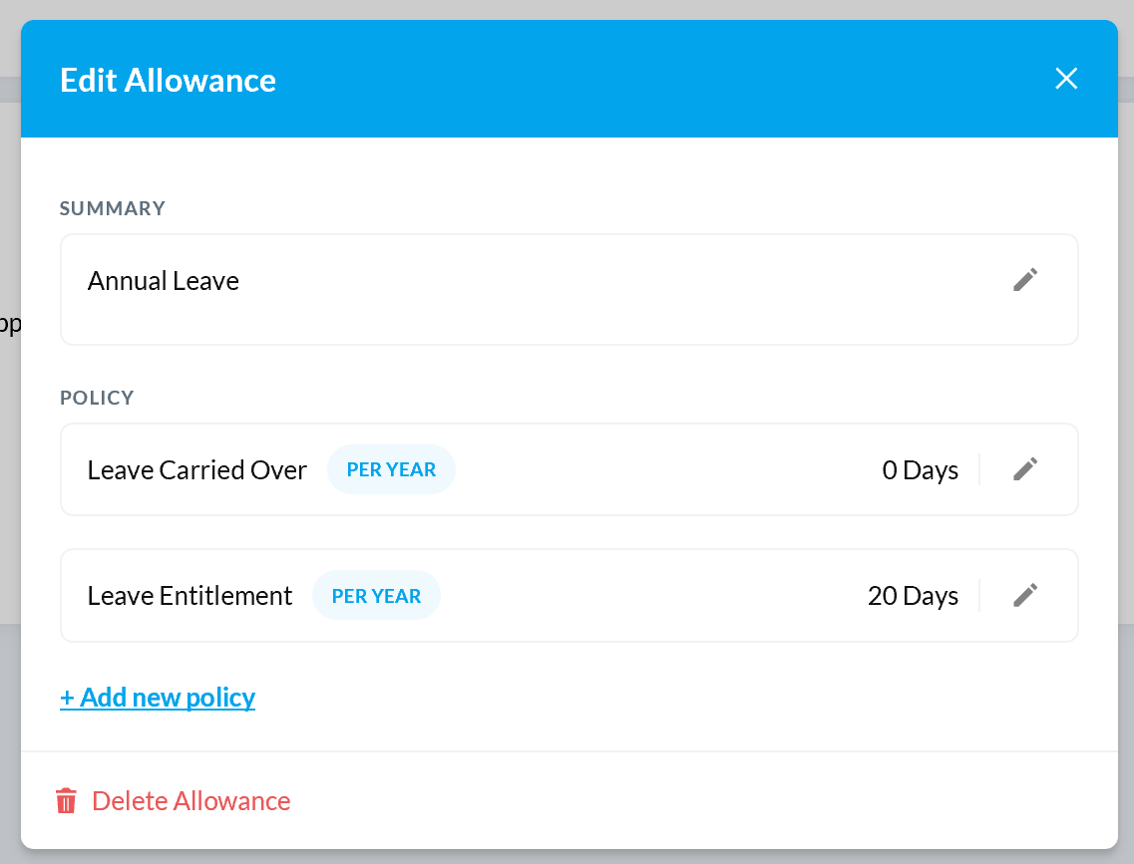Click the SUMMARY section heading

[x=113, y=209]
